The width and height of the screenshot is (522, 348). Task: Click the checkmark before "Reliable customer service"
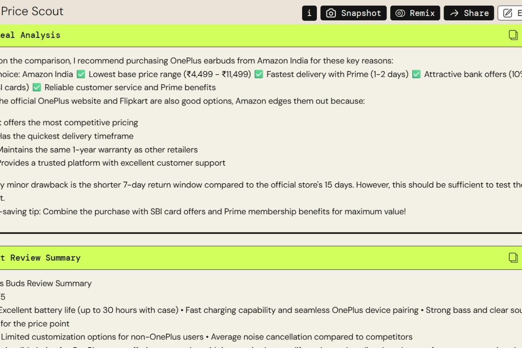click(37, 87)
